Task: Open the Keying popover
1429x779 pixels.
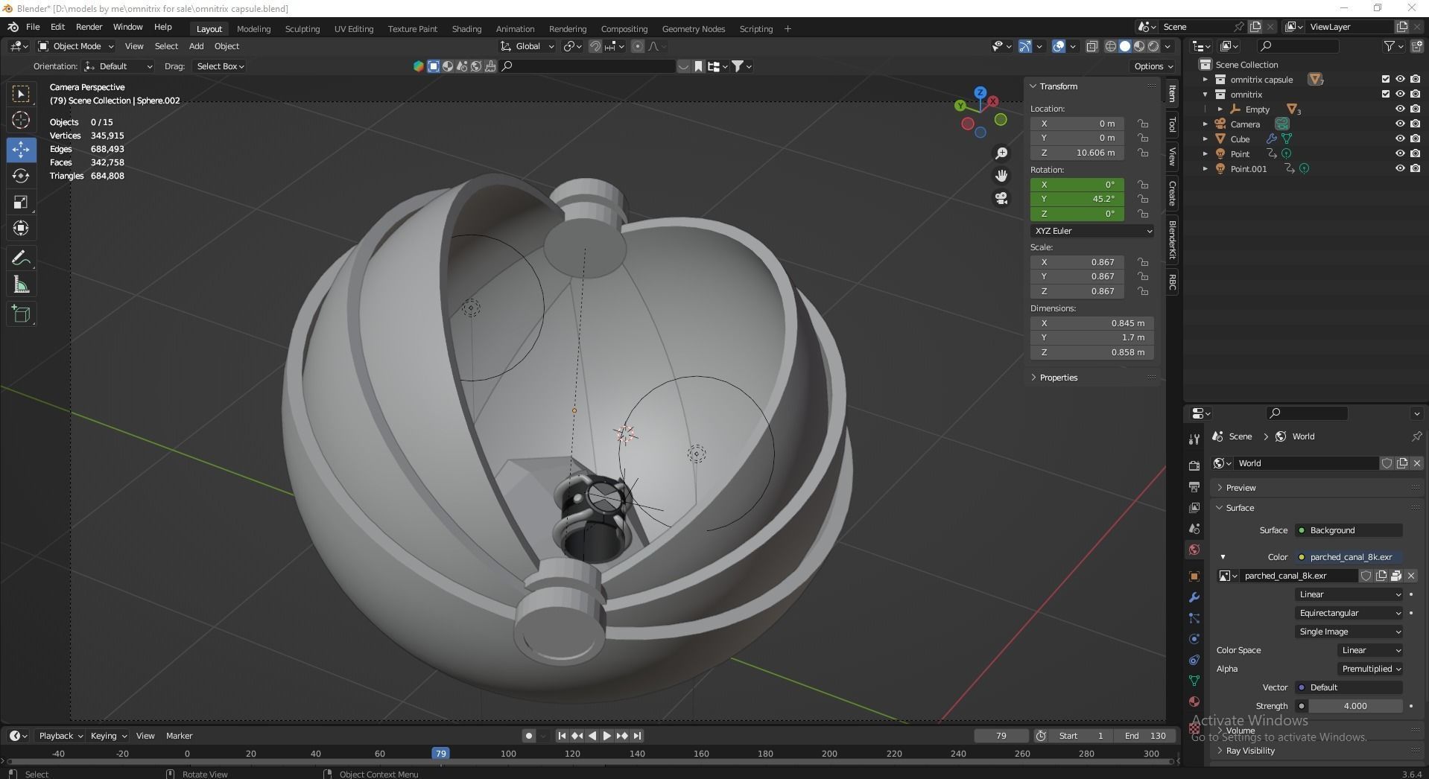Action: [x=108, y=736]
